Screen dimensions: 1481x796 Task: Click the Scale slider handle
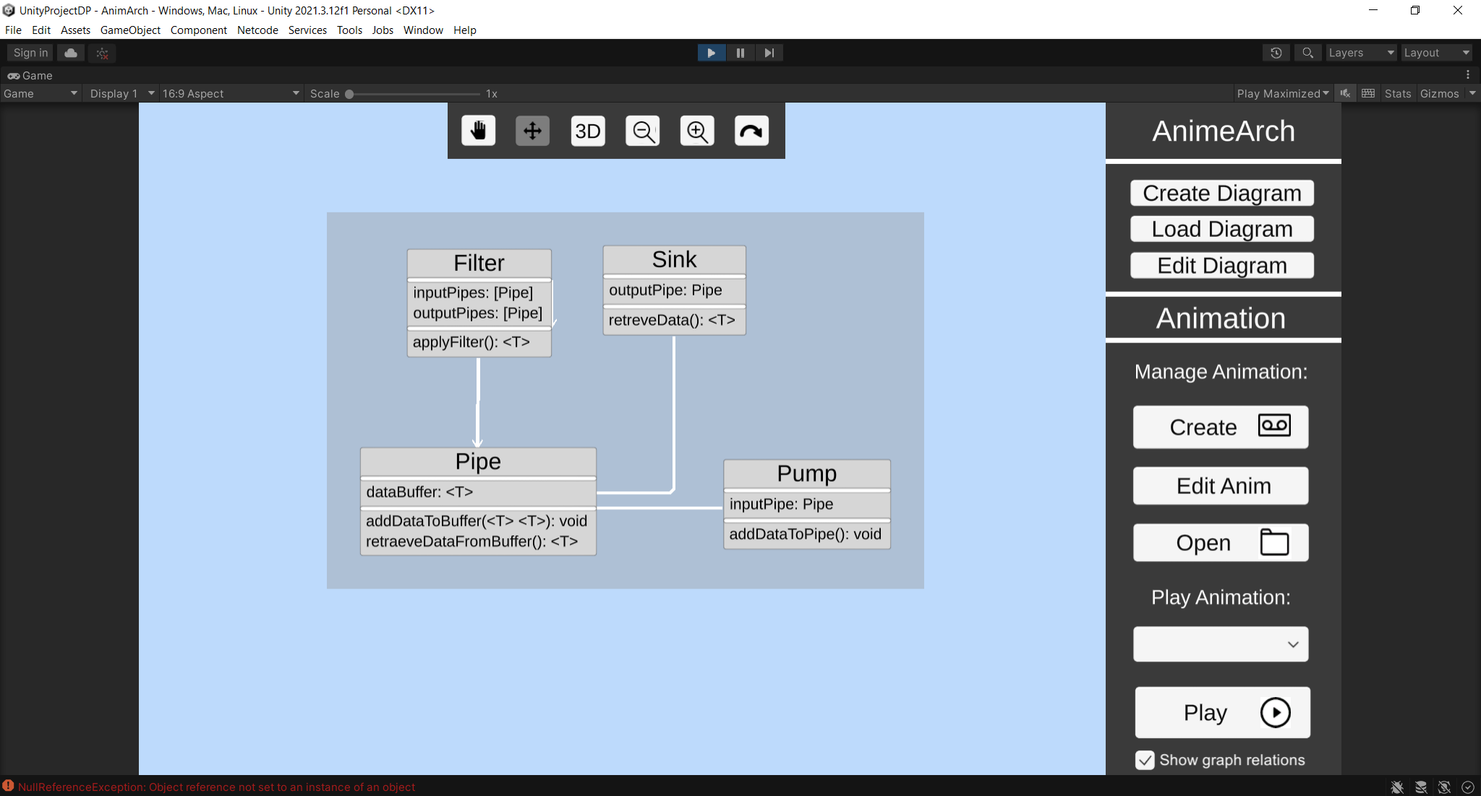coord(349,94)
